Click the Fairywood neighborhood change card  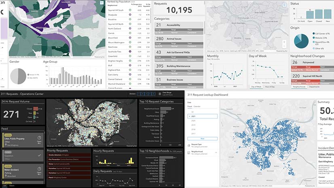pyautogui.click(x=313, y=65)
